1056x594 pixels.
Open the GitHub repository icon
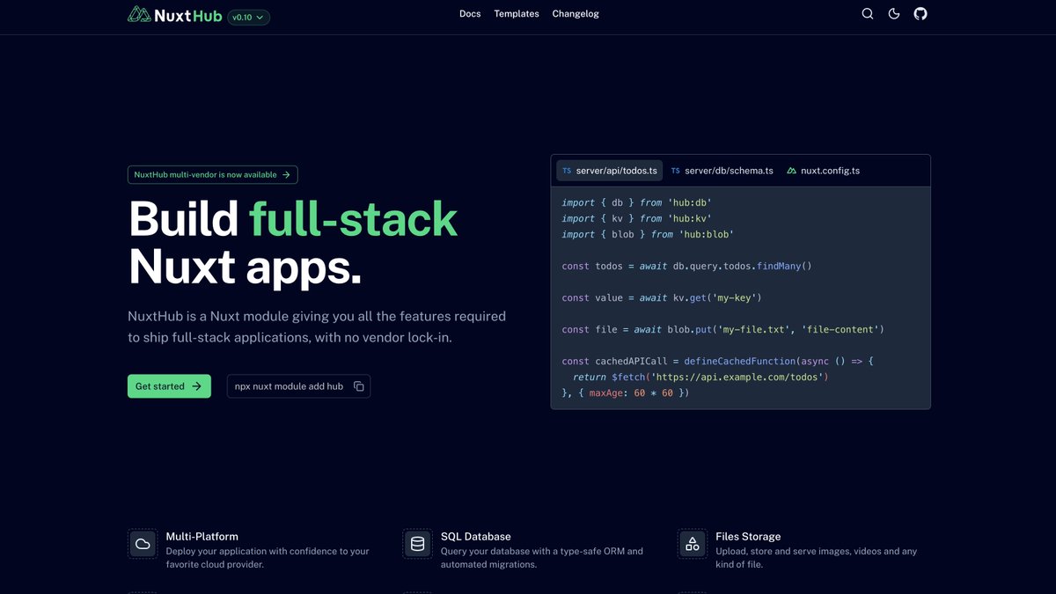click(920, 14)
